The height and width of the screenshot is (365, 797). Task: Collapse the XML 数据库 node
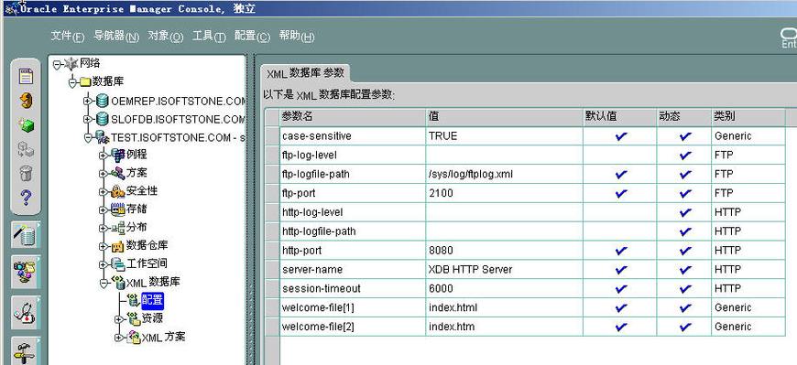[104, 284]
